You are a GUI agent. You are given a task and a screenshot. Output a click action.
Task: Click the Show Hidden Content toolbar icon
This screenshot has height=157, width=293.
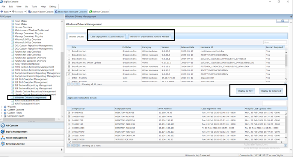[30, 12]
